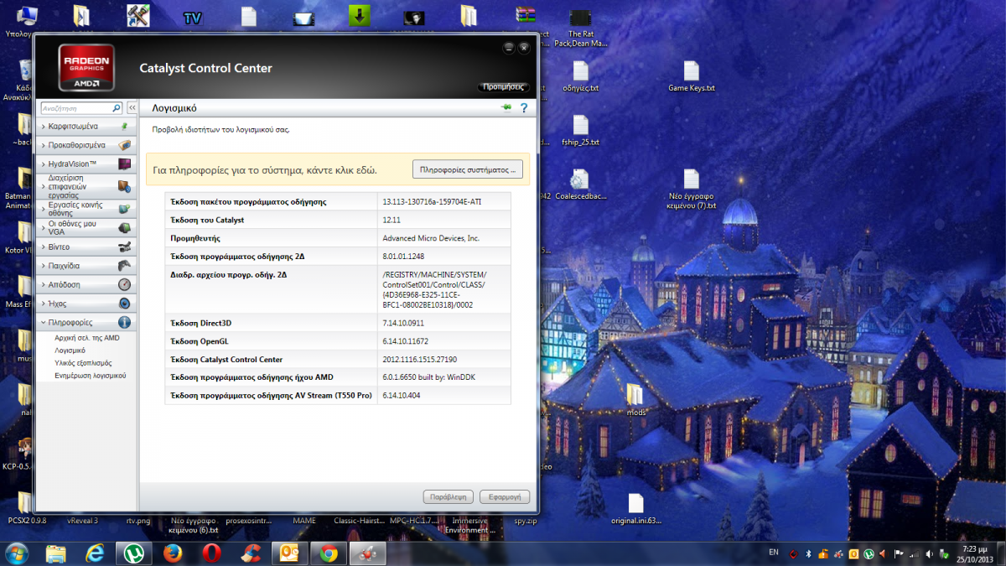
Task: Select the original.ini.63... desktop file
Action: coord(635,508)
